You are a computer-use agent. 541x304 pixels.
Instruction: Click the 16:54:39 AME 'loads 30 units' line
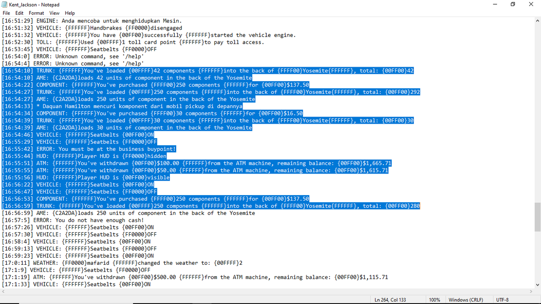pyautogui.click(x=127, y=128)
